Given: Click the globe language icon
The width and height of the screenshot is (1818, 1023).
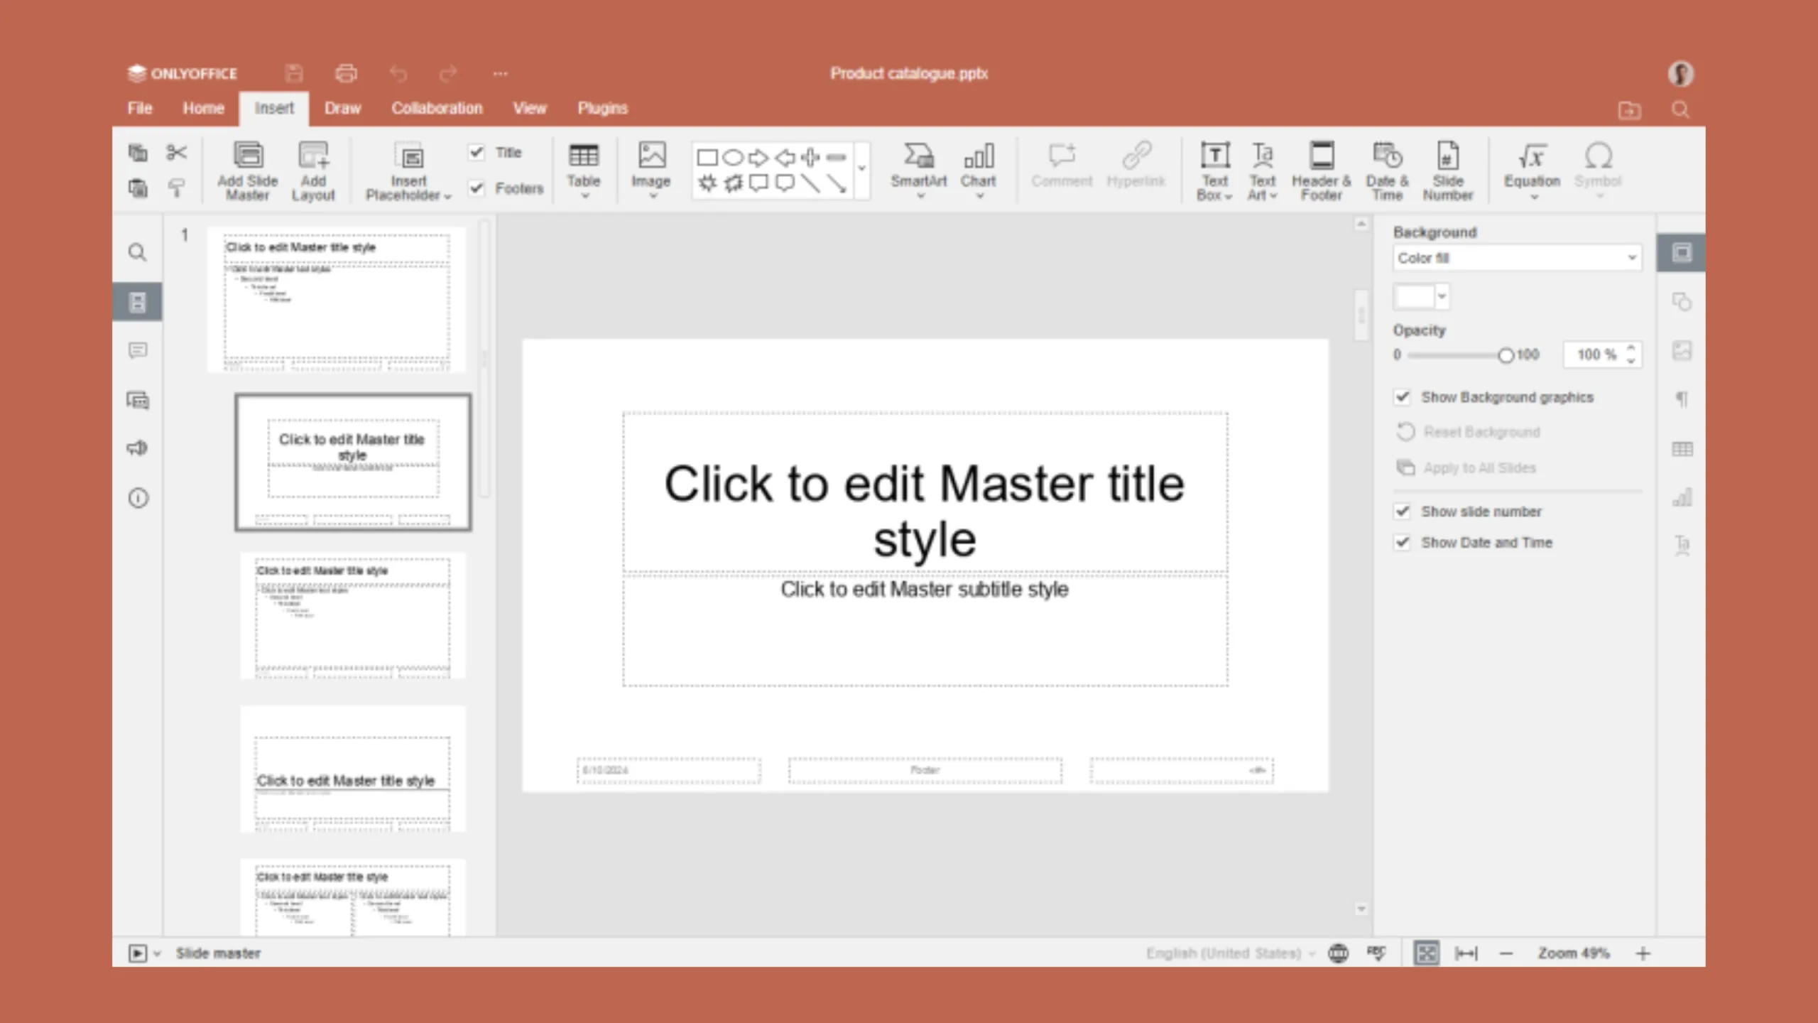Looking at the screenshot, I should click(1338, 953).
